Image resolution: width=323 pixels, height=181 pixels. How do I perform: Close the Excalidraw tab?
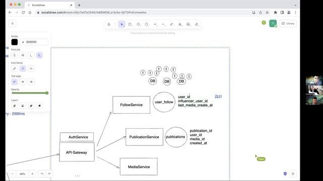tap(71, 5)
